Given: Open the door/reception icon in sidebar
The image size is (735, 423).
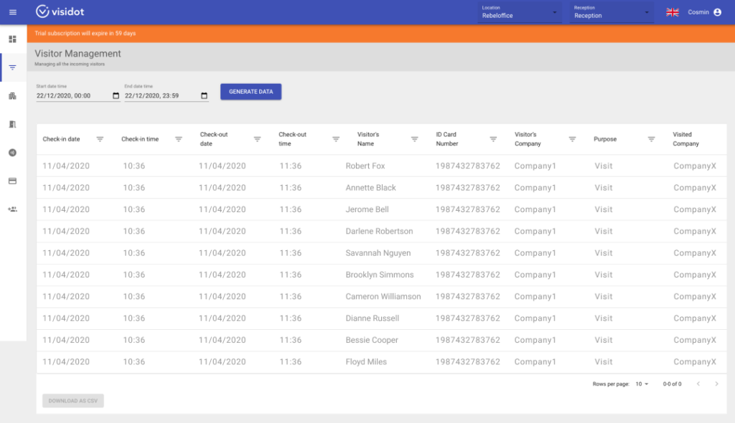Looking at the screenshot, I should pos(13,124).
